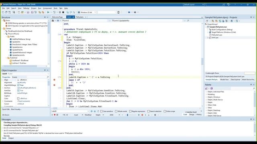Toggle the Whole words checkbox
This screenshot has height=144, width=257.
(116, 111)
